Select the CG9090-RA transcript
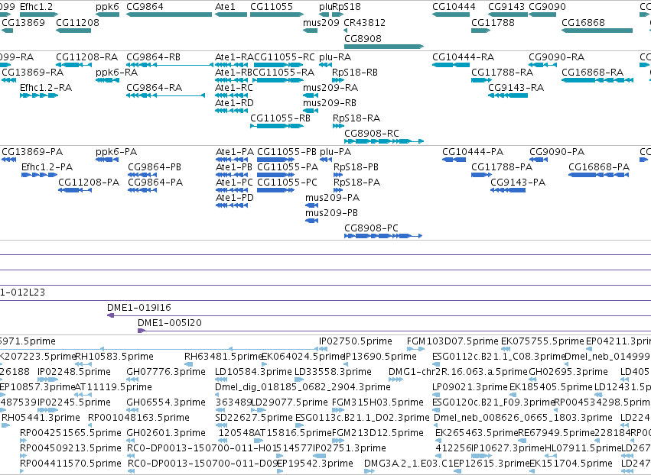Screen dimensions: 651x475 (542, 65)
